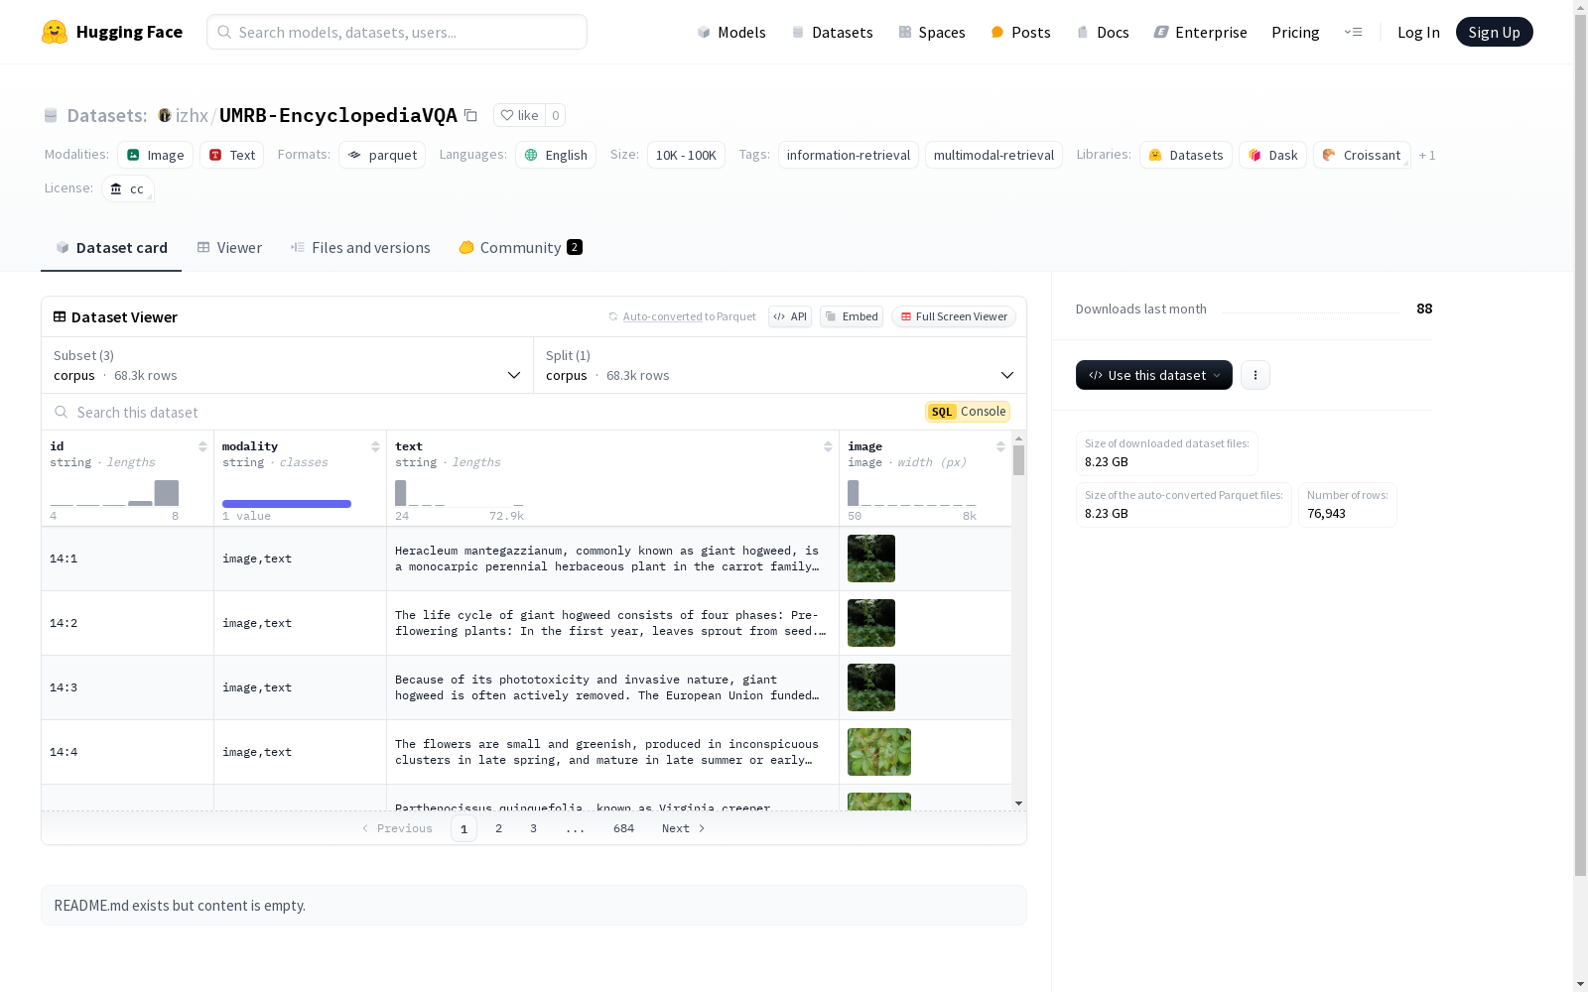Expand the Subset corpus dropdown

[x=287, y=365]
